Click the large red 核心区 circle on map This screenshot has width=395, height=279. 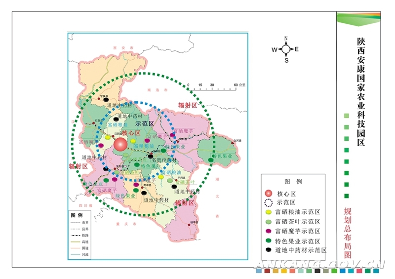coord(120,145)
